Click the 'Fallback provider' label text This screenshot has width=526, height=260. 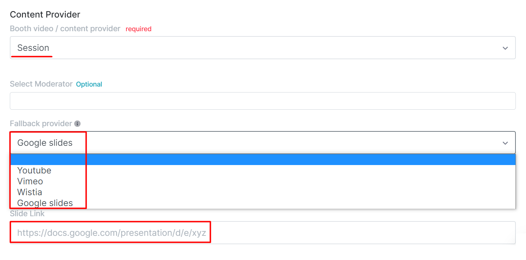click(41, 124)
